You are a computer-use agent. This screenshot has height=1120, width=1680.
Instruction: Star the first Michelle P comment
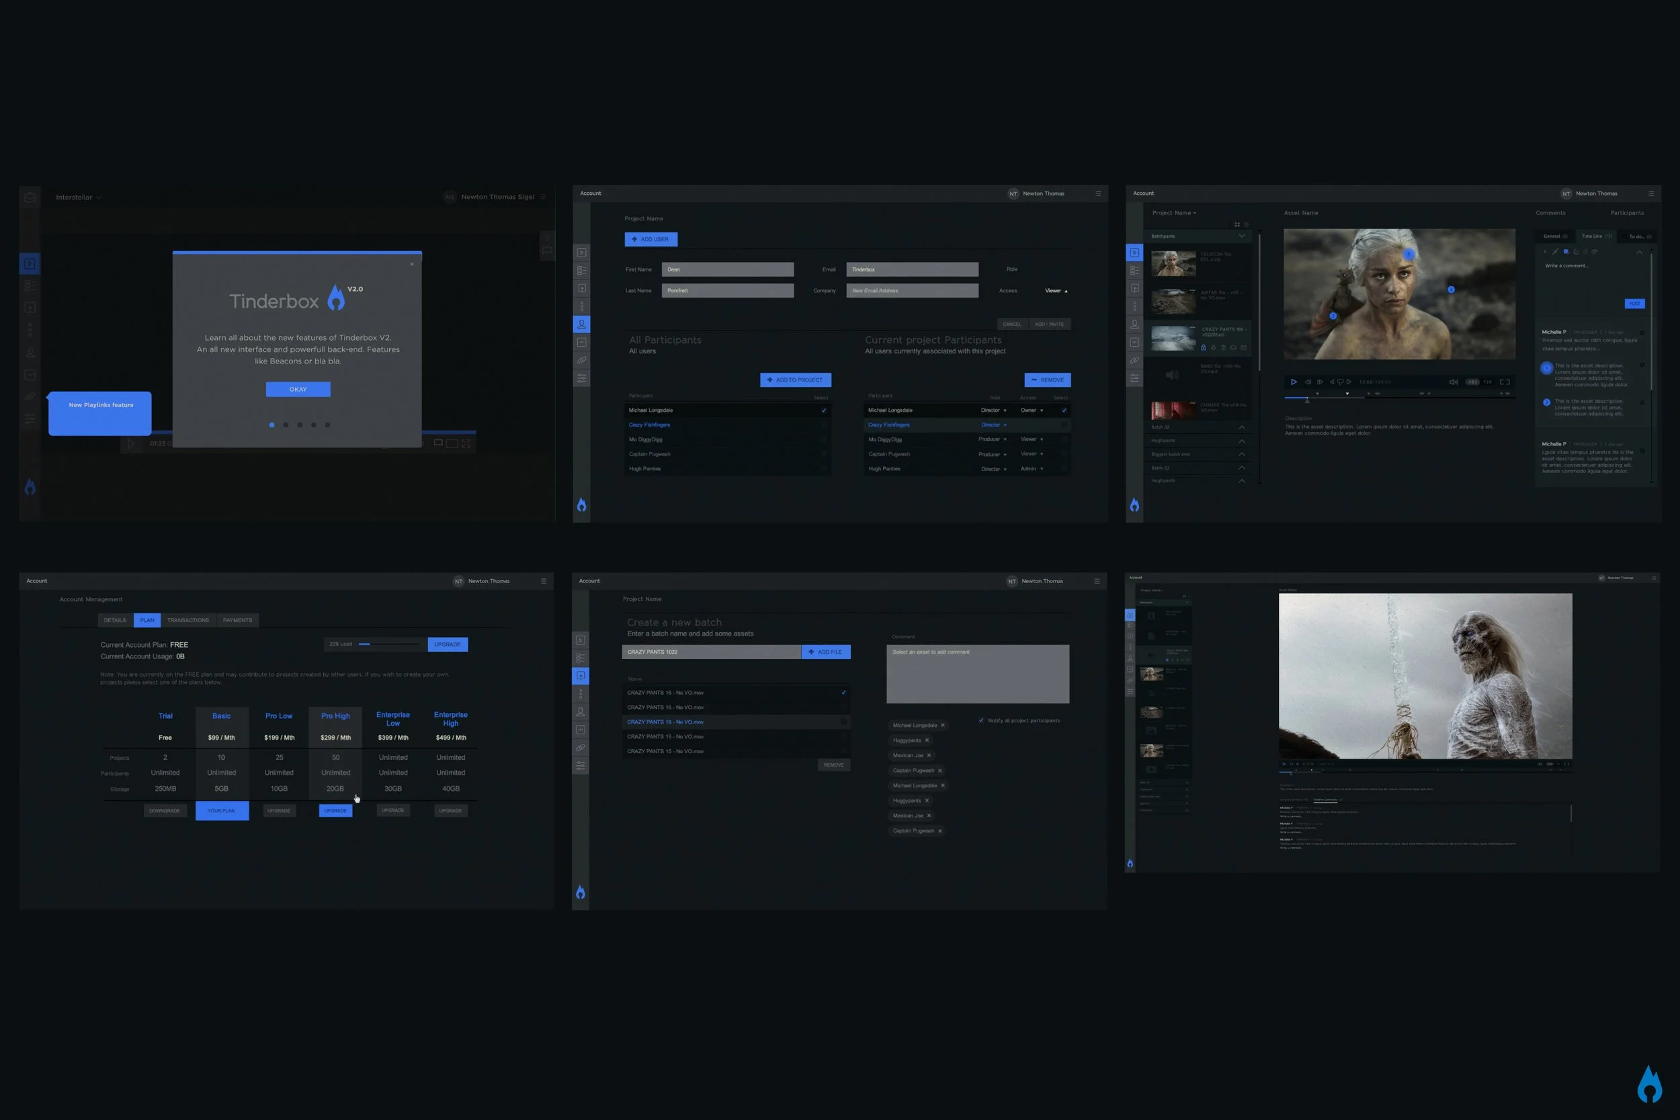pos(1642,332)
